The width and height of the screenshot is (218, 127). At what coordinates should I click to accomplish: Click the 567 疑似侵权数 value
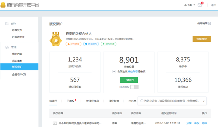75,80
